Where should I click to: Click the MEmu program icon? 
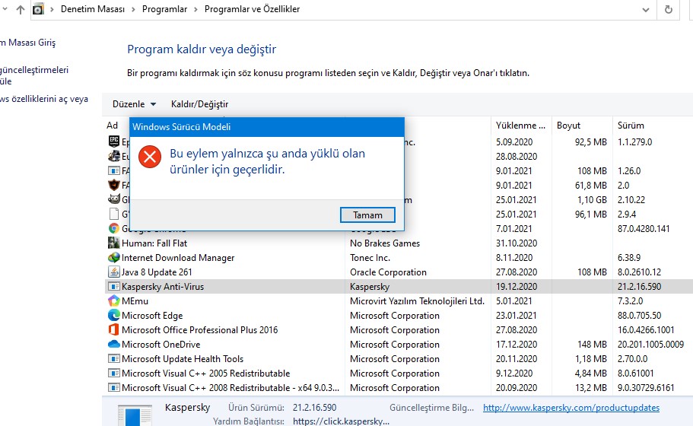[113, 301]
